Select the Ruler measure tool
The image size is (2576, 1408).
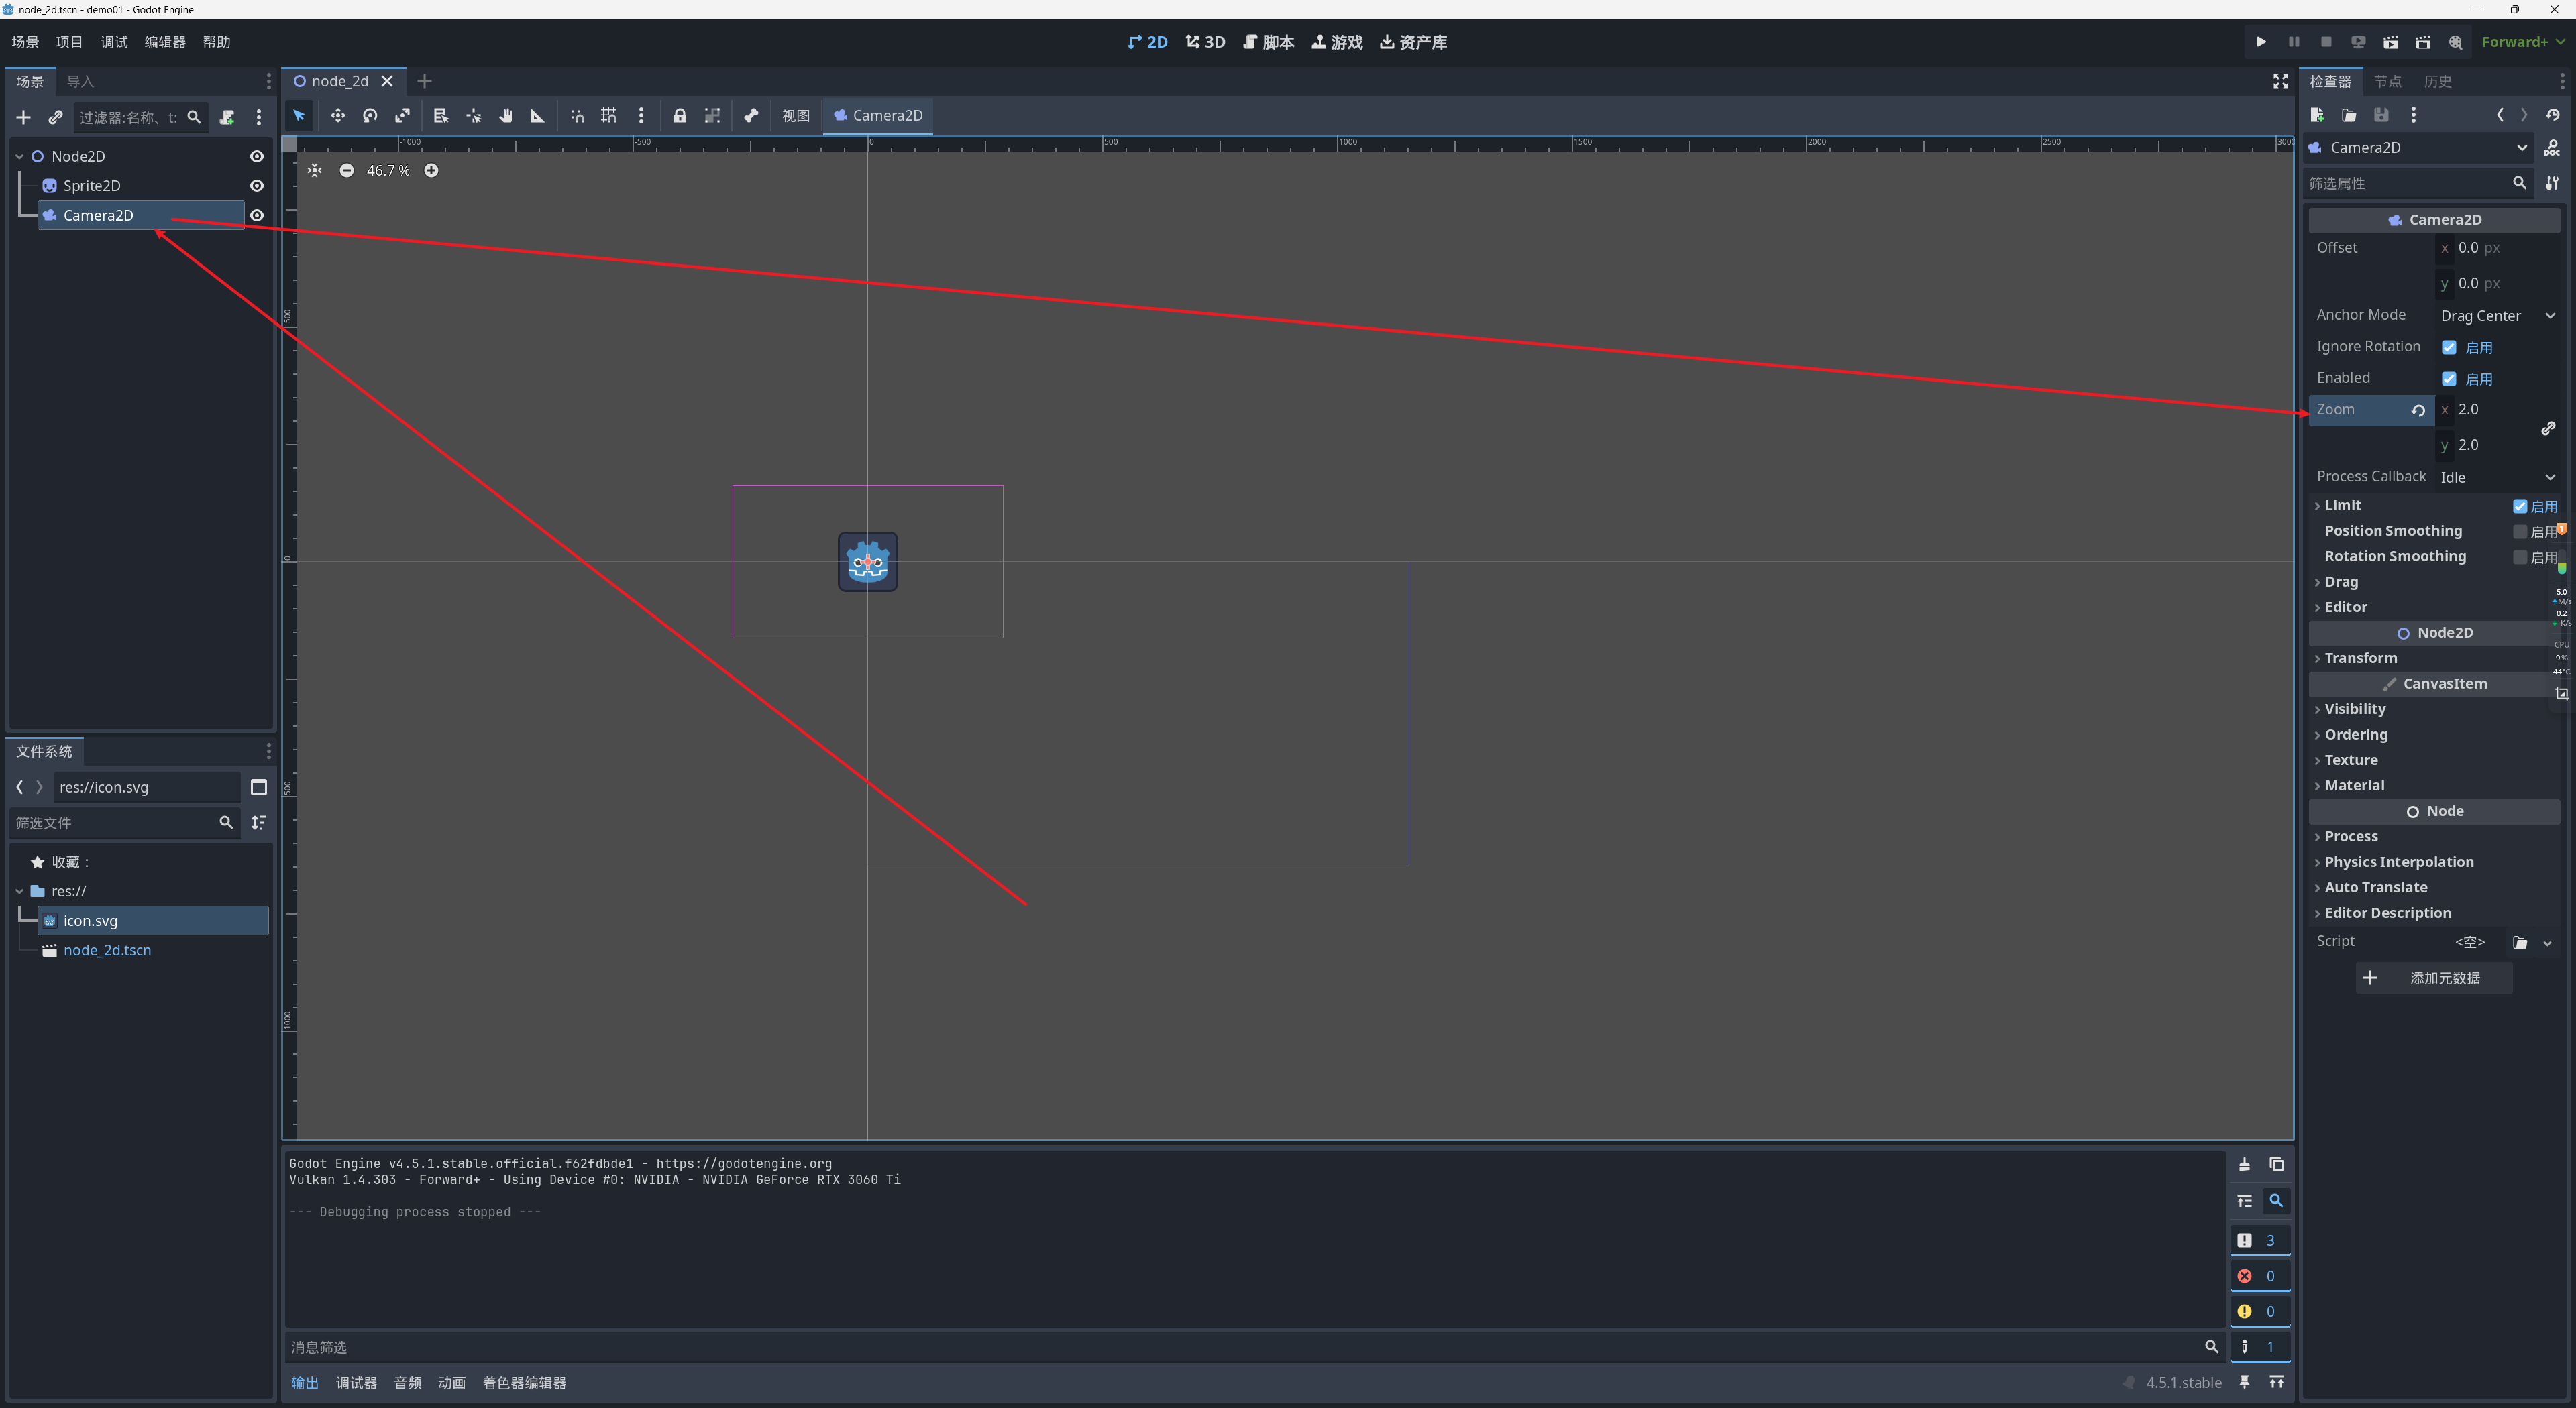point(537,116)
